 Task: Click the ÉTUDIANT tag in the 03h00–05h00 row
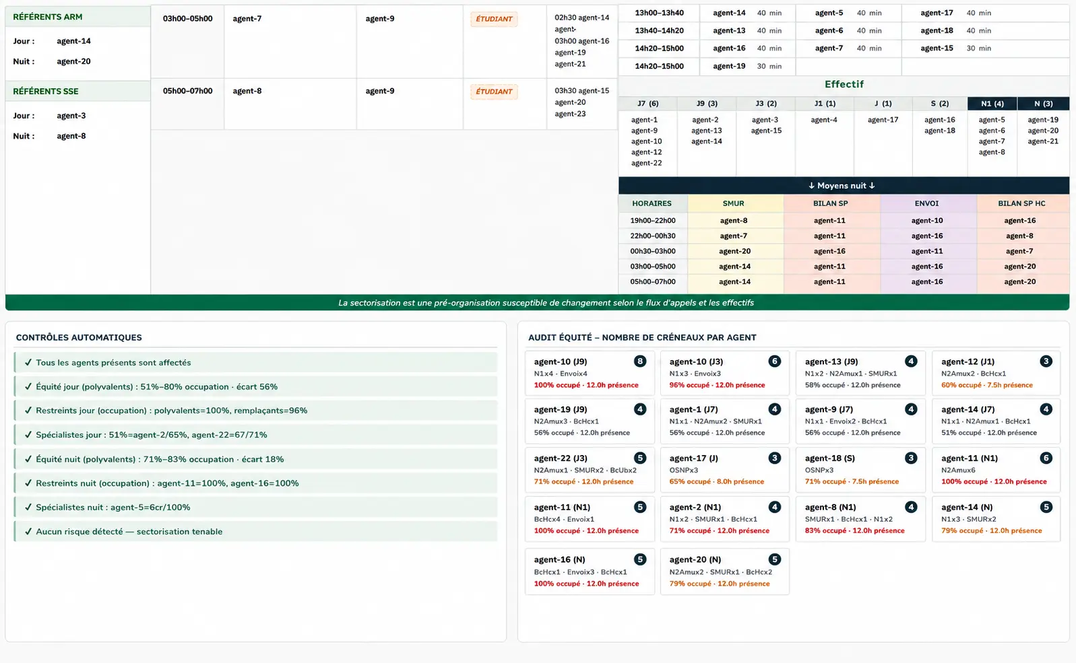tap(494, 19)
